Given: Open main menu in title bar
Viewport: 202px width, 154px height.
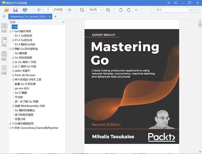Looking at the screenshot, I should [168, 3].
